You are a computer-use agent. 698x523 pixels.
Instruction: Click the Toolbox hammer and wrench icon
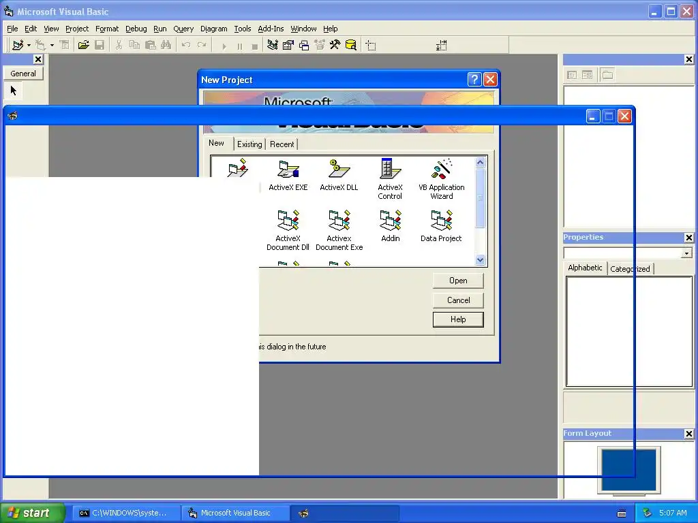335,45
